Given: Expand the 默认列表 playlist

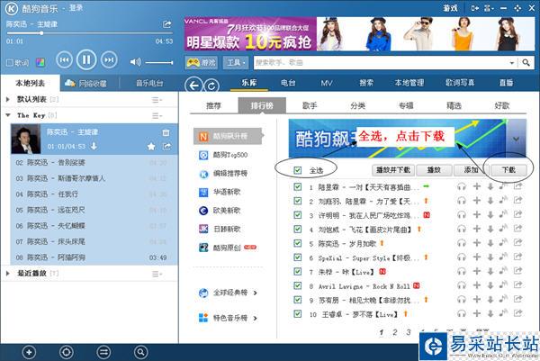Looking at the screenshot, I should [x=8, y=100].
